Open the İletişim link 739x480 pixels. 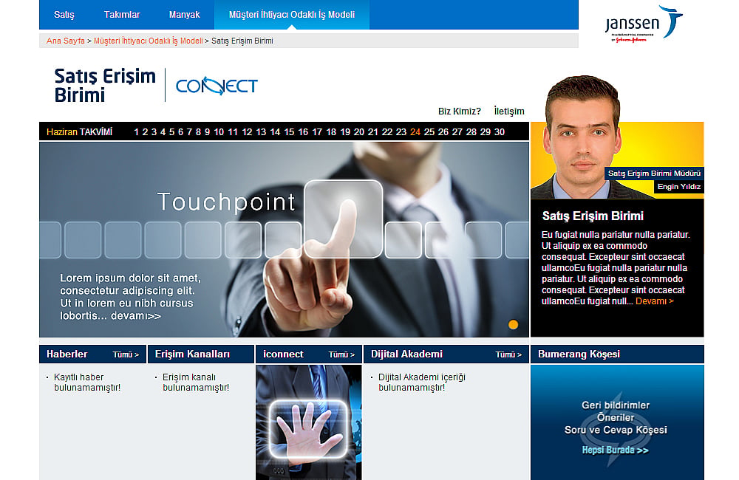click(x=509, y=112)
